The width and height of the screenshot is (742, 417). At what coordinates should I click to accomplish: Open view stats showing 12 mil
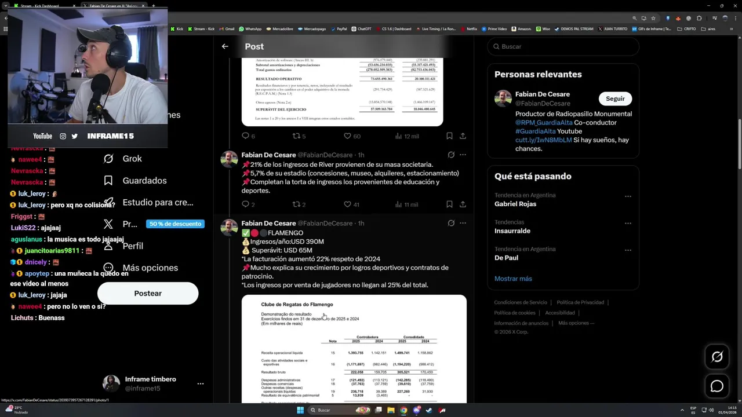click(x=407, y=136)
